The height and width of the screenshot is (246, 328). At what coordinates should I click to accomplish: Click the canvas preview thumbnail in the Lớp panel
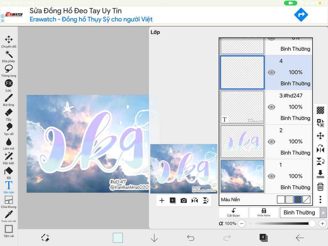coord(184,169)
